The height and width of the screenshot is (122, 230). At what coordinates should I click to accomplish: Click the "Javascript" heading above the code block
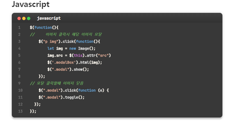pos(31,4)
